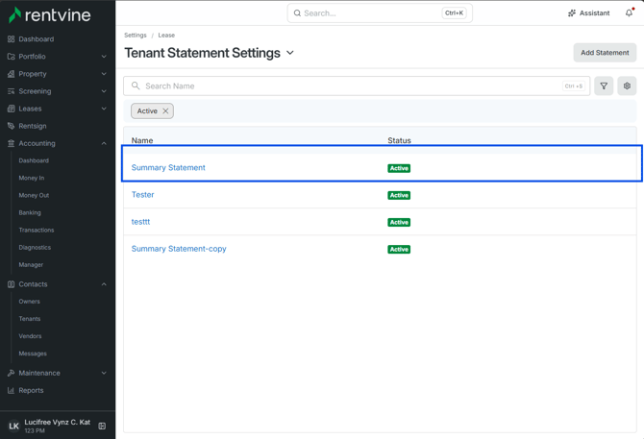644x439 pixels.
Task: Open Money Out under Accounting
Action: tap(34, 195)
